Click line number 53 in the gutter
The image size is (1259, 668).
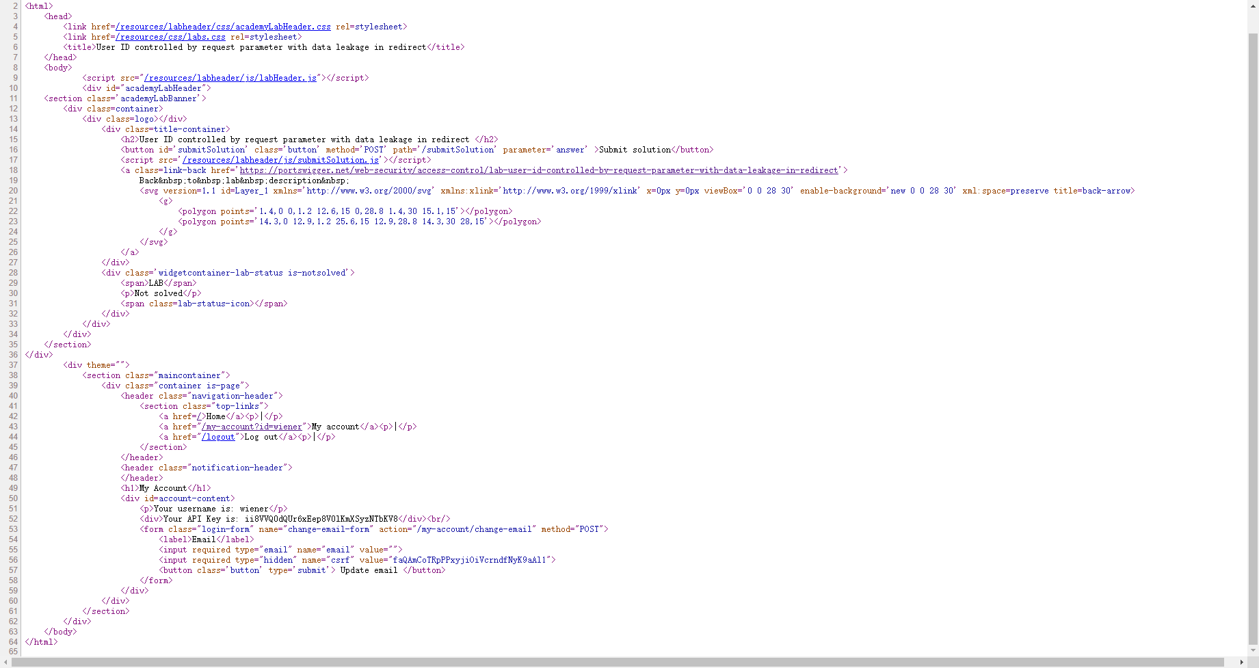[13, 529]
